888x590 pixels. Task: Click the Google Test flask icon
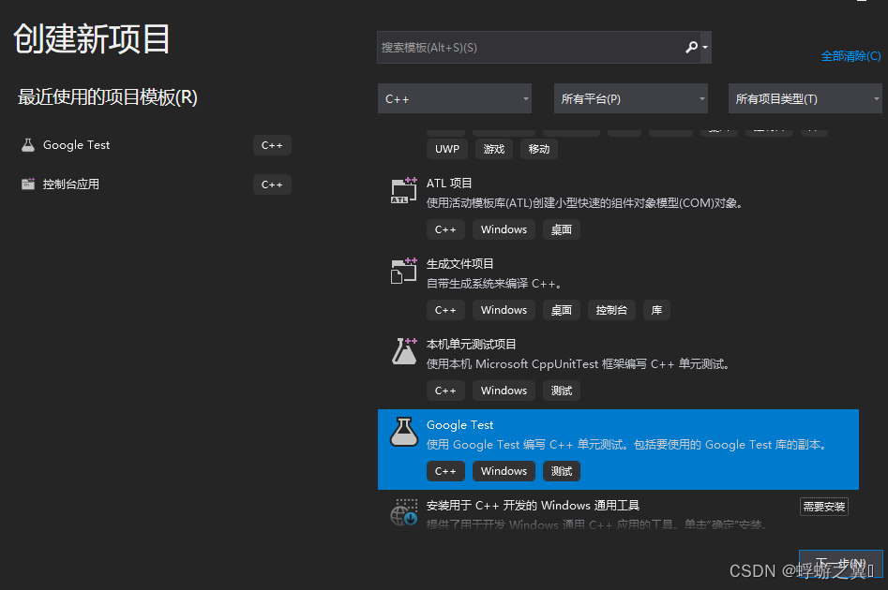tap(403, 433)
